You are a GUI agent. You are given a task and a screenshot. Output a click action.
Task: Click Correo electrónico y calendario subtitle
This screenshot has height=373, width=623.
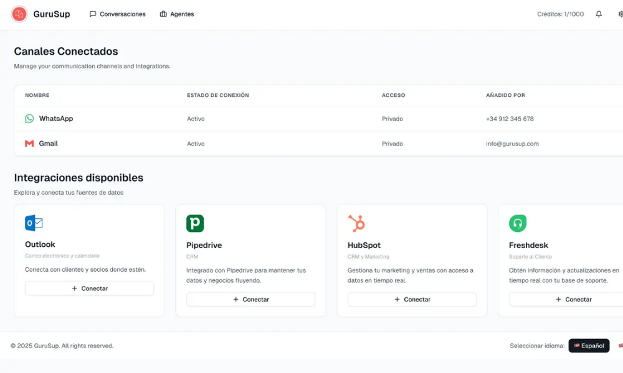tap(62, 256)
